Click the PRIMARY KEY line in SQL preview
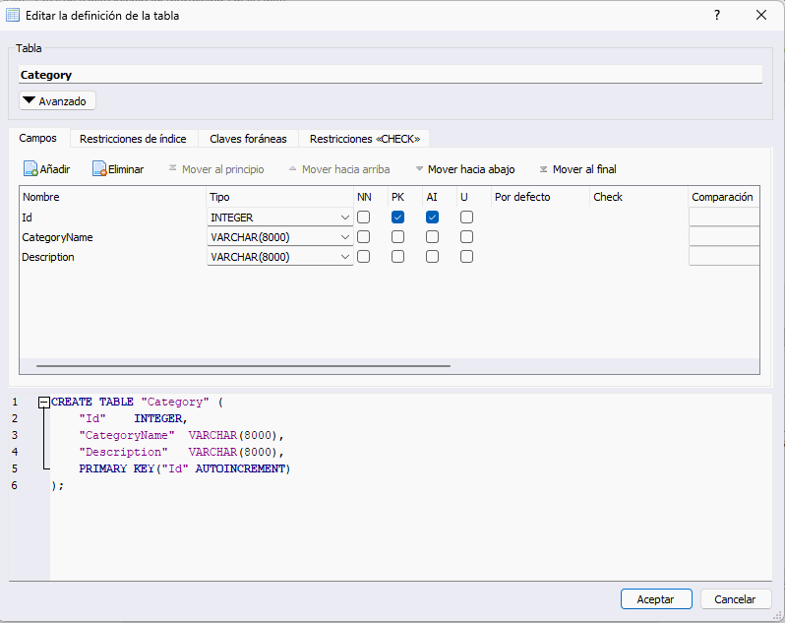 185,468
